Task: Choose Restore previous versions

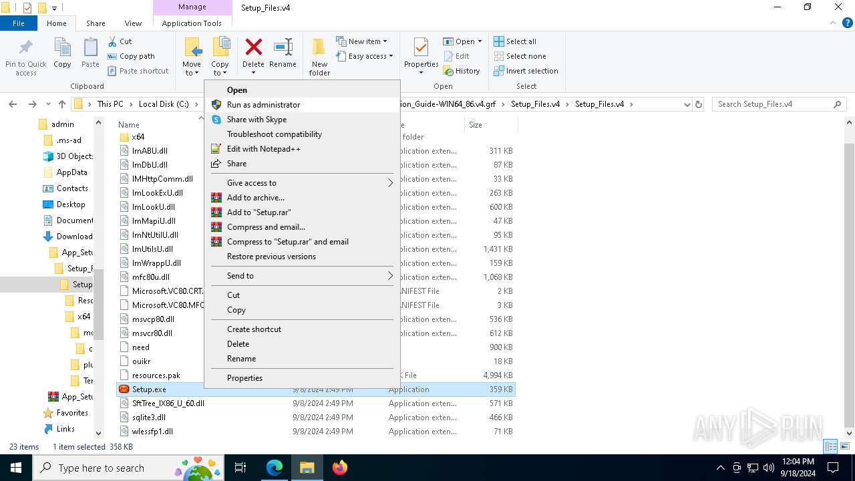Action: (302, 257)
